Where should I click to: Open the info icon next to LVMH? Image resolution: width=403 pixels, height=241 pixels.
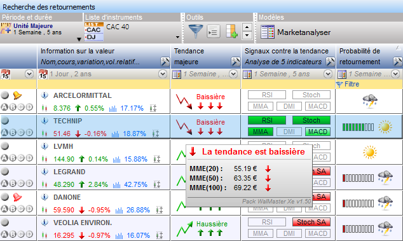[x=44, y=146]
